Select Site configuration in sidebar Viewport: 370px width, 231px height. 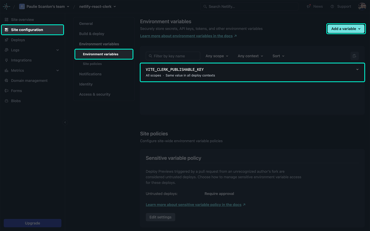pyautogui.click(x=32, y=30)
